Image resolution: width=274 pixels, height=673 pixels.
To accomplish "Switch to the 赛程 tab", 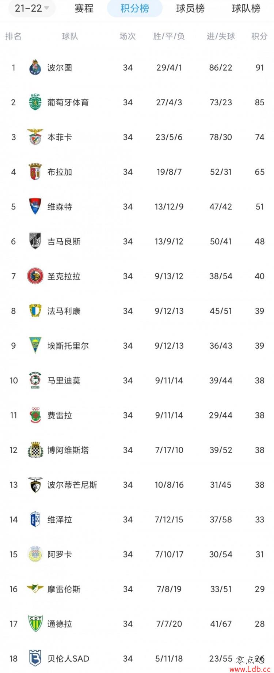I will [x=84, y=8].
